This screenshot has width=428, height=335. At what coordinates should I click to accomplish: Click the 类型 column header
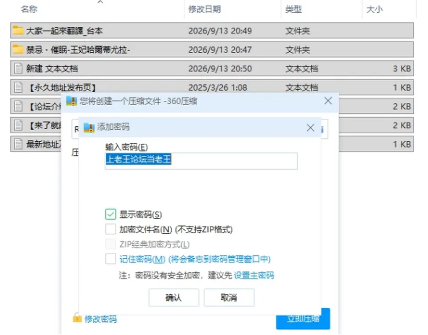pyautogui.click(x=293, y=9)
